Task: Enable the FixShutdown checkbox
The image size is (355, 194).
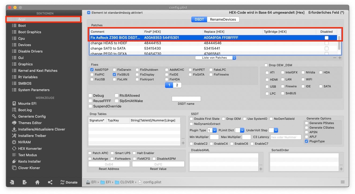Action: pyautogui.click(x=137, y=70)
